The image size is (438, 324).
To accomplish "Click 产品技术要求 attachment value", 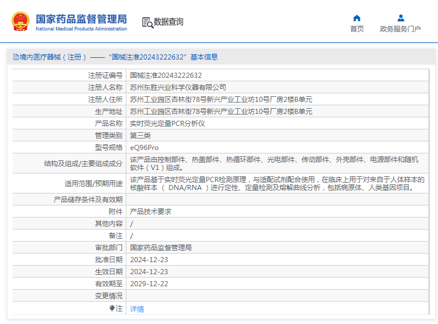I will click(150, 212).
